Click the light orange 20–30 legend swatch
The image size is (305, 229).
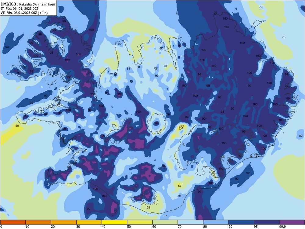point(64,222)
